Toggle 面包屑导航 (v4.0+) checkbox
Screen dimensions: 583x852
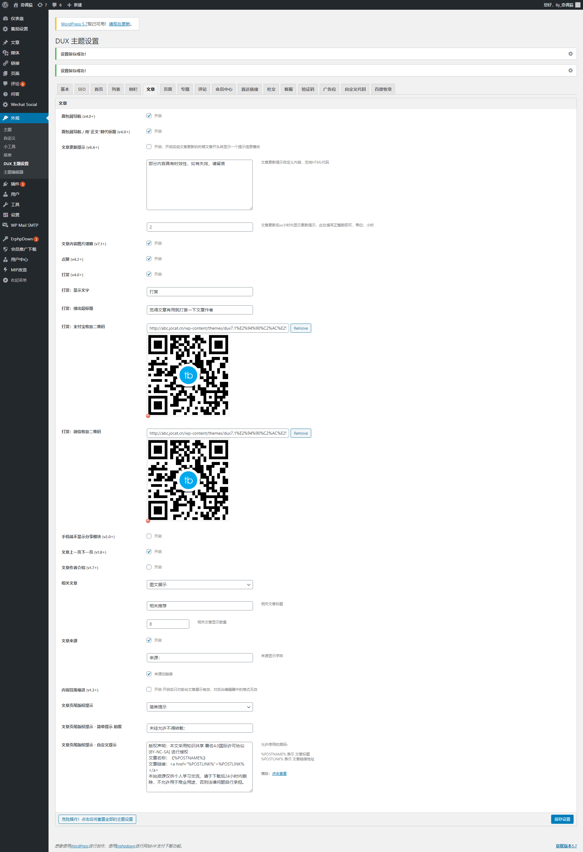click(149, 115)
